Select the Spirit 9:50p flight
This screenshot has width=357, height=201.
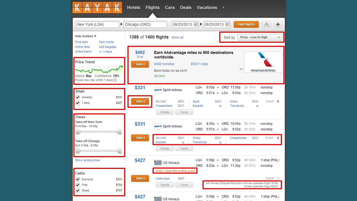(140, 101)
